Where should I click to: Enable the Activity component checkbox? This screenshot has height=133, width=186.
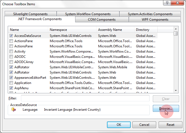11,51
